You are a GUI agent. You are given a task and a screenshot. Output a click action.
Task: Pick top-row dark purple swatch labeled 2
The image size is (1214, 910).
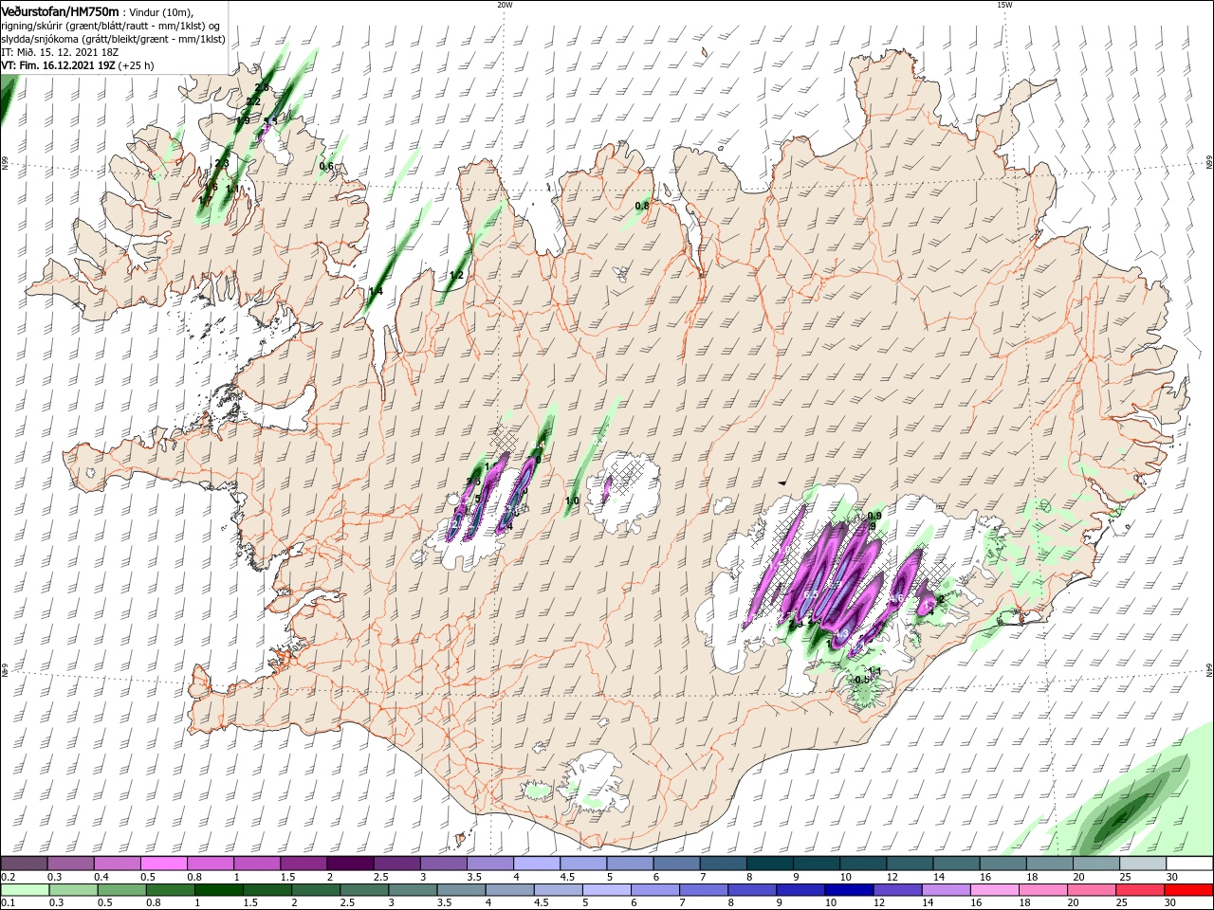click(x=349, y=864)
